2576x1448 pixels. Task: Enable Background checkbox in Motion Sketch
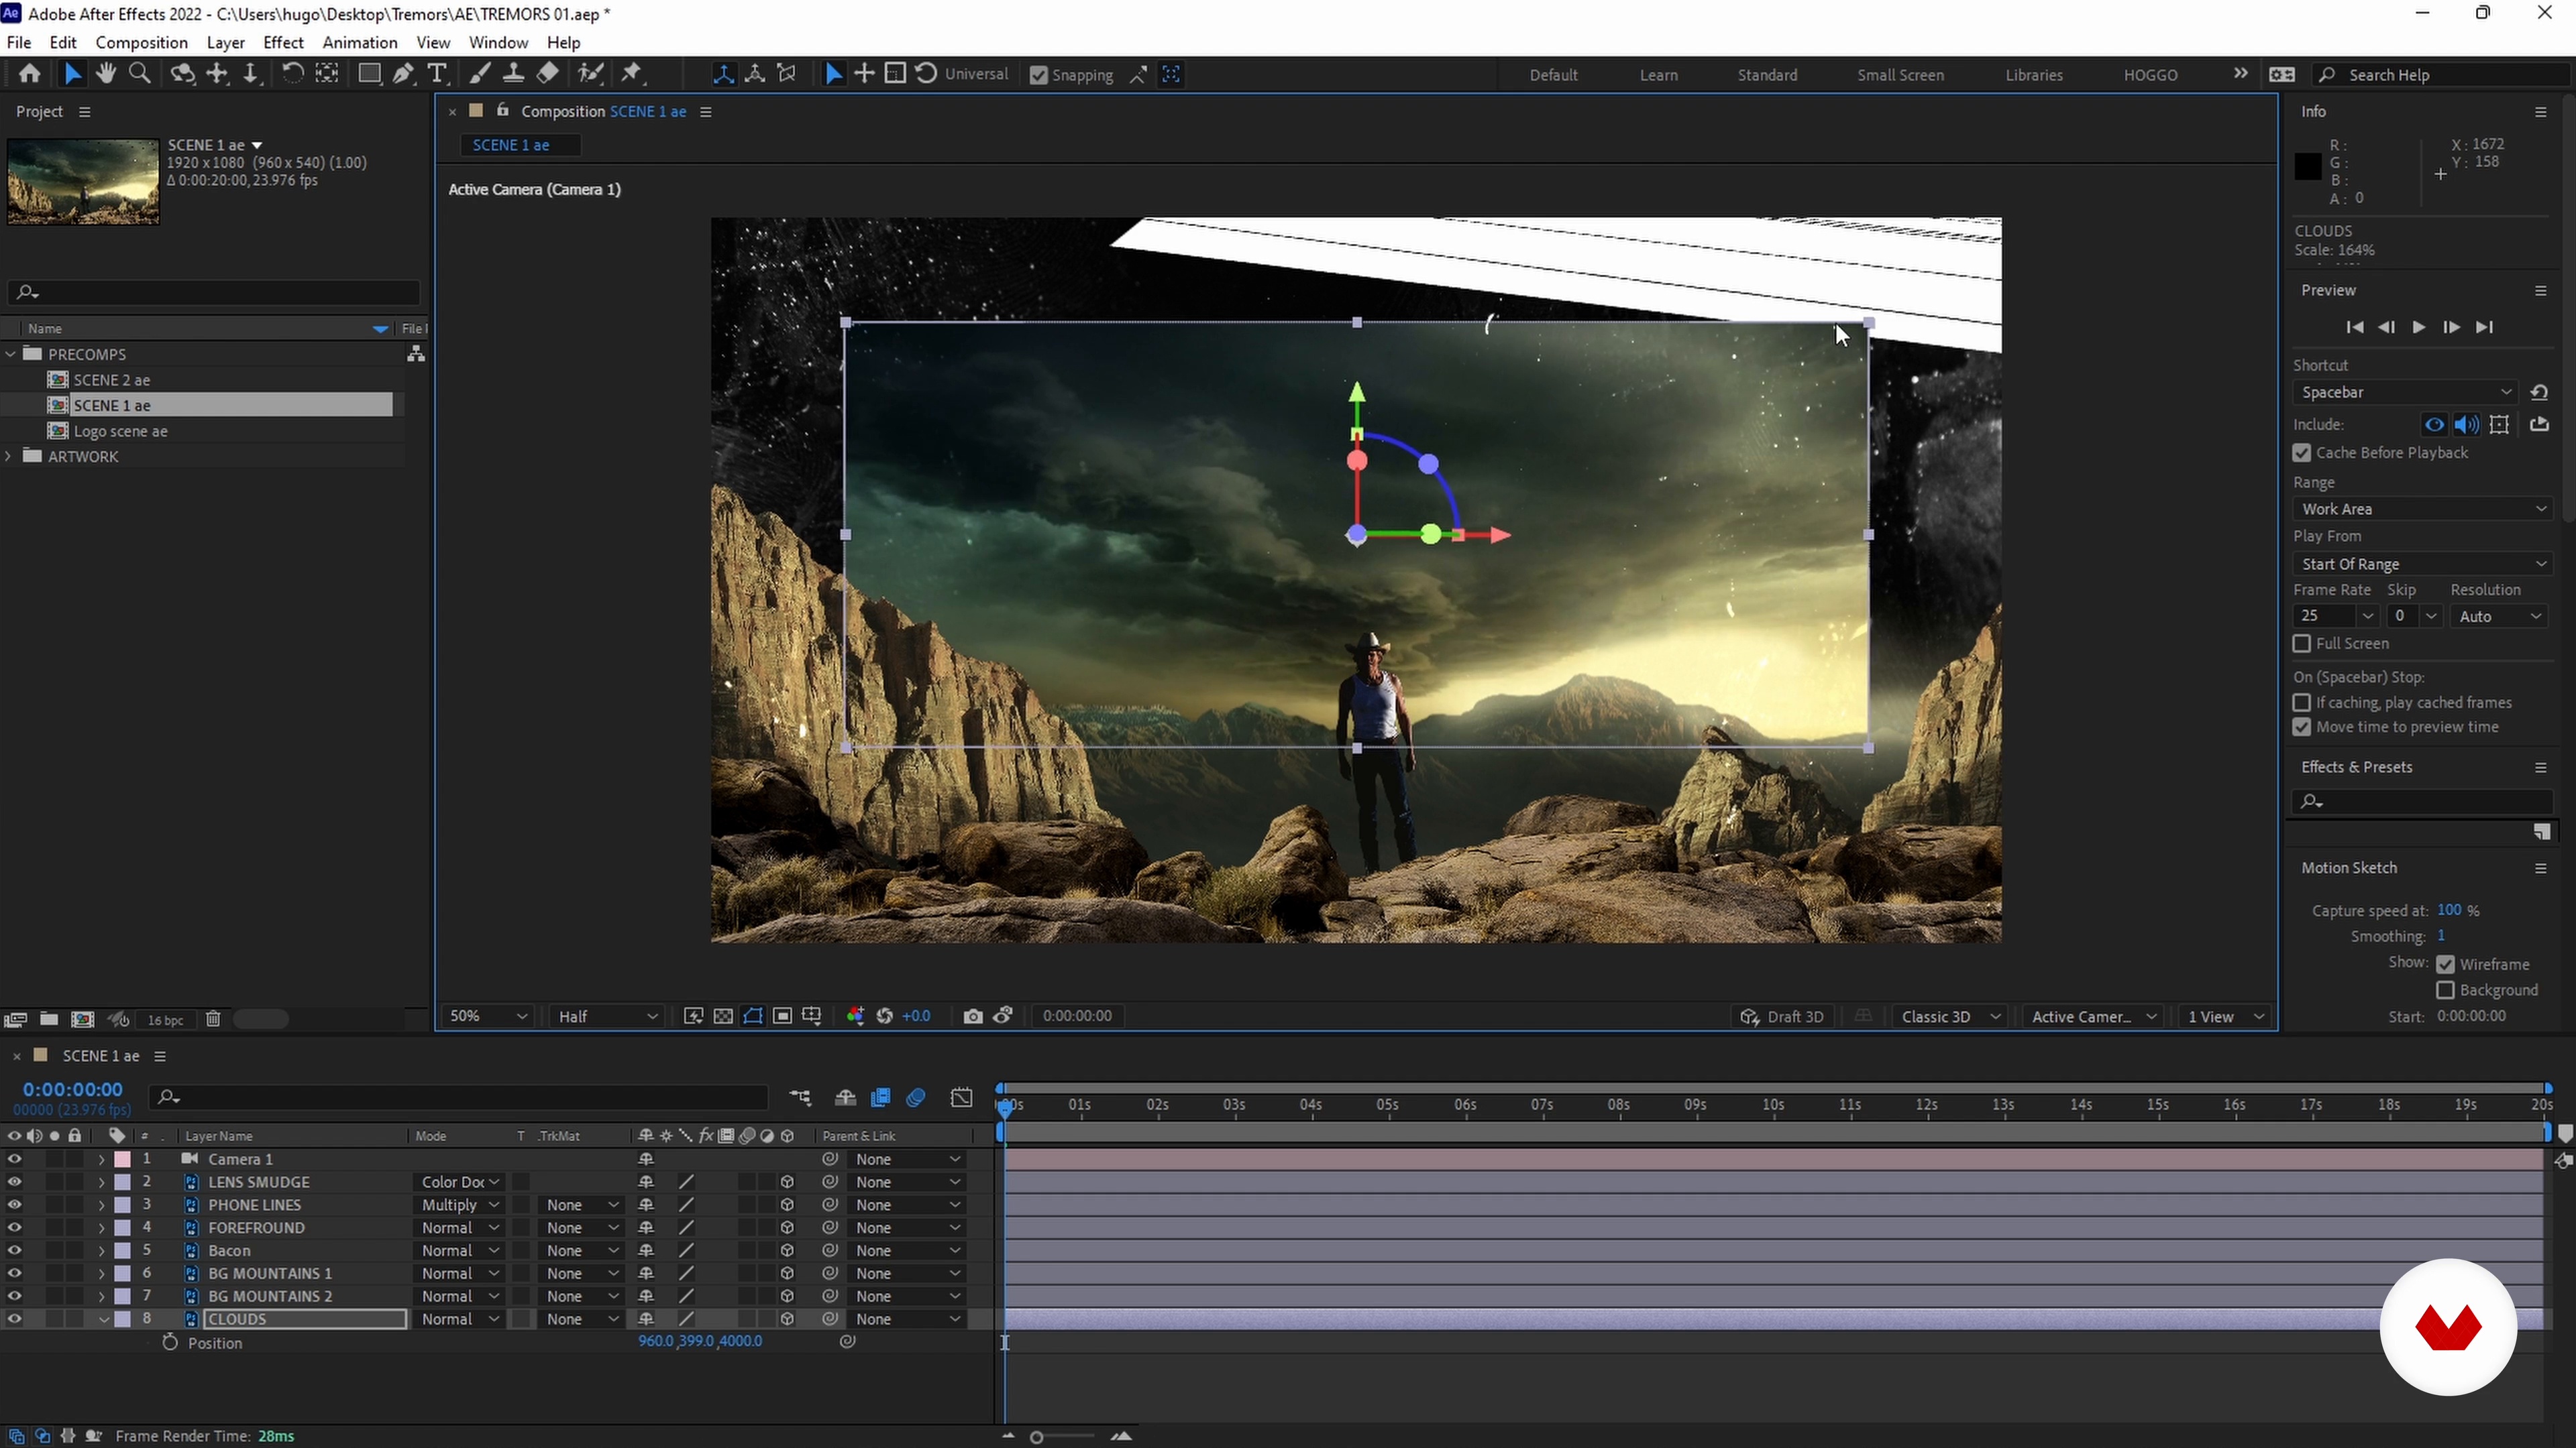coord(2446,990)
